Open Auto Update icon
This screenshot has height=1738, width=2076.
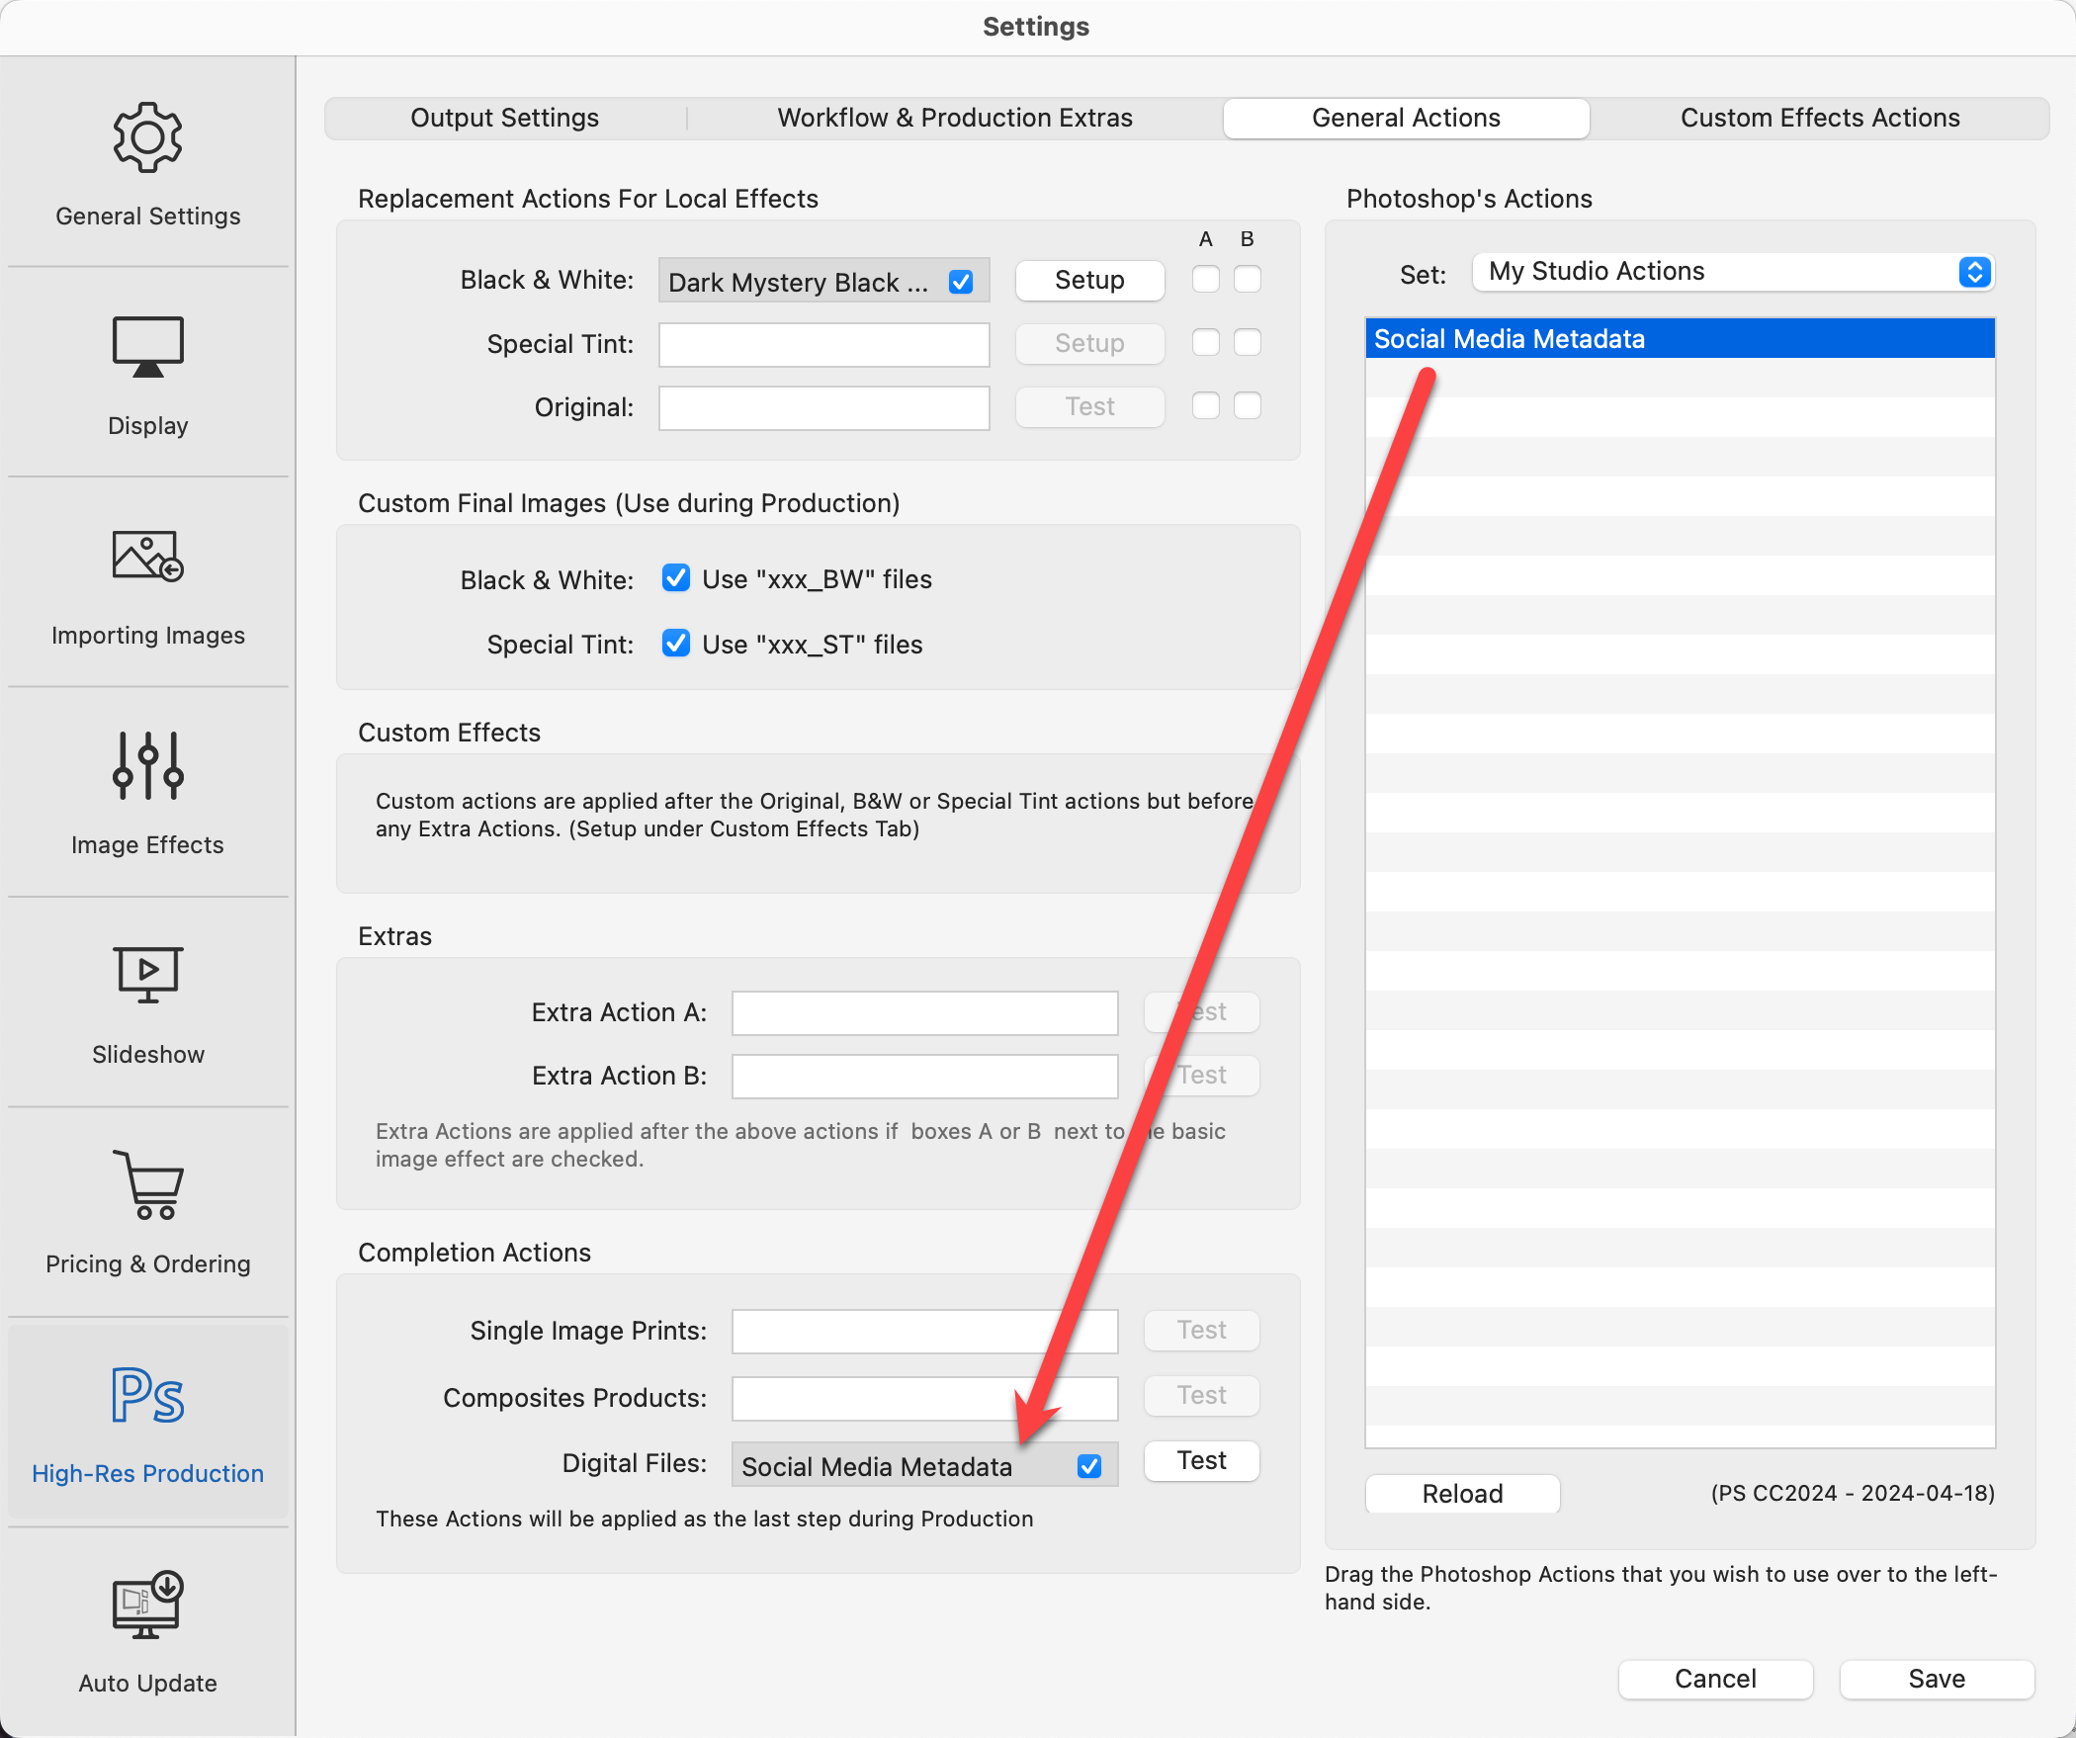[x=147, y=1605]
